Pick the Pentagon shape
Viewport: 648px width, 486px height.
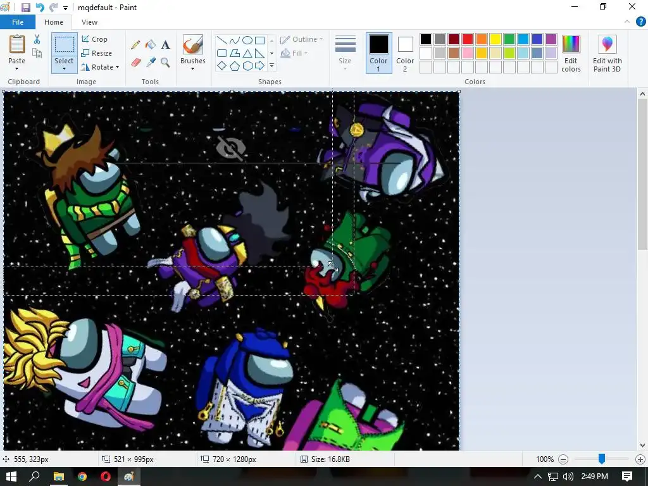[x=234, y=66]
